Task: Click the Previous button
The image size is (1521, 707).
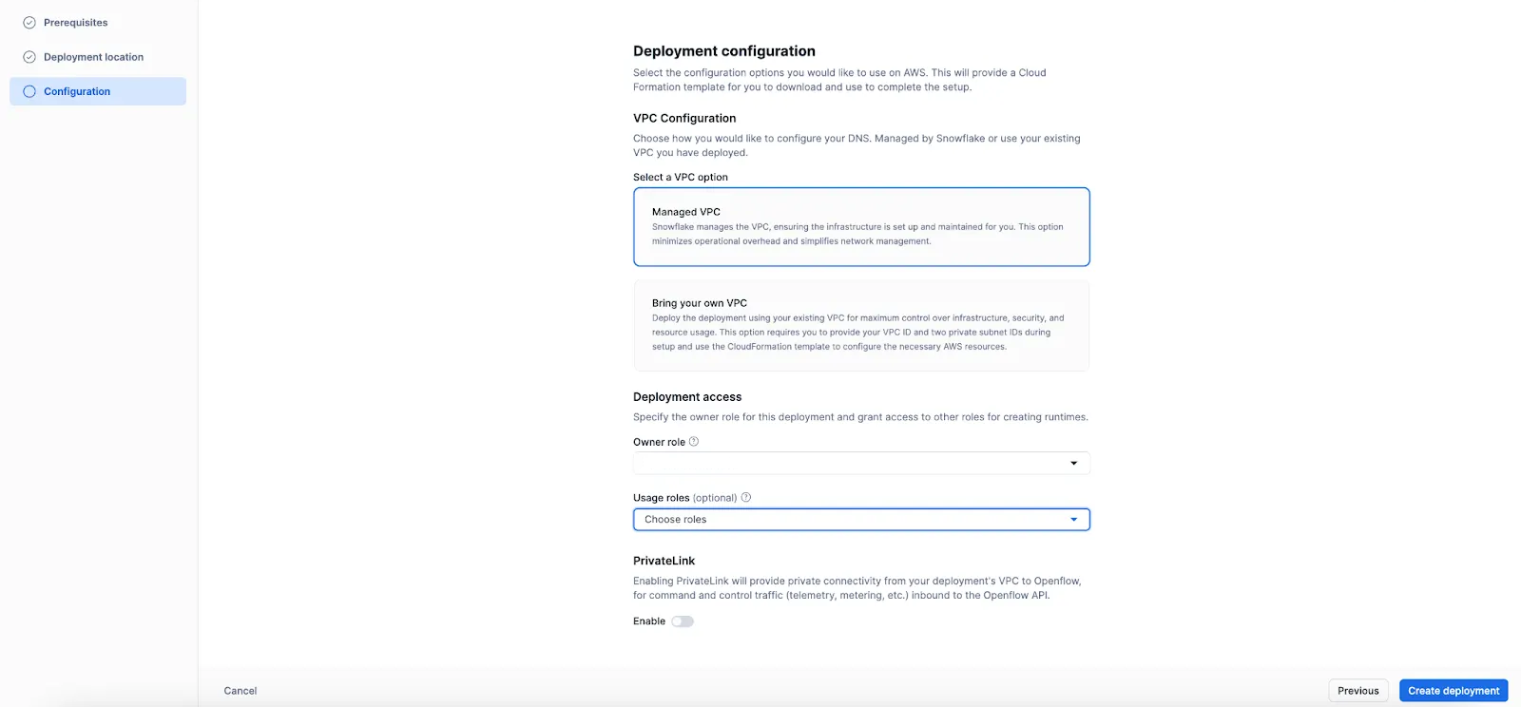Action: click(x=1357, y=690)
